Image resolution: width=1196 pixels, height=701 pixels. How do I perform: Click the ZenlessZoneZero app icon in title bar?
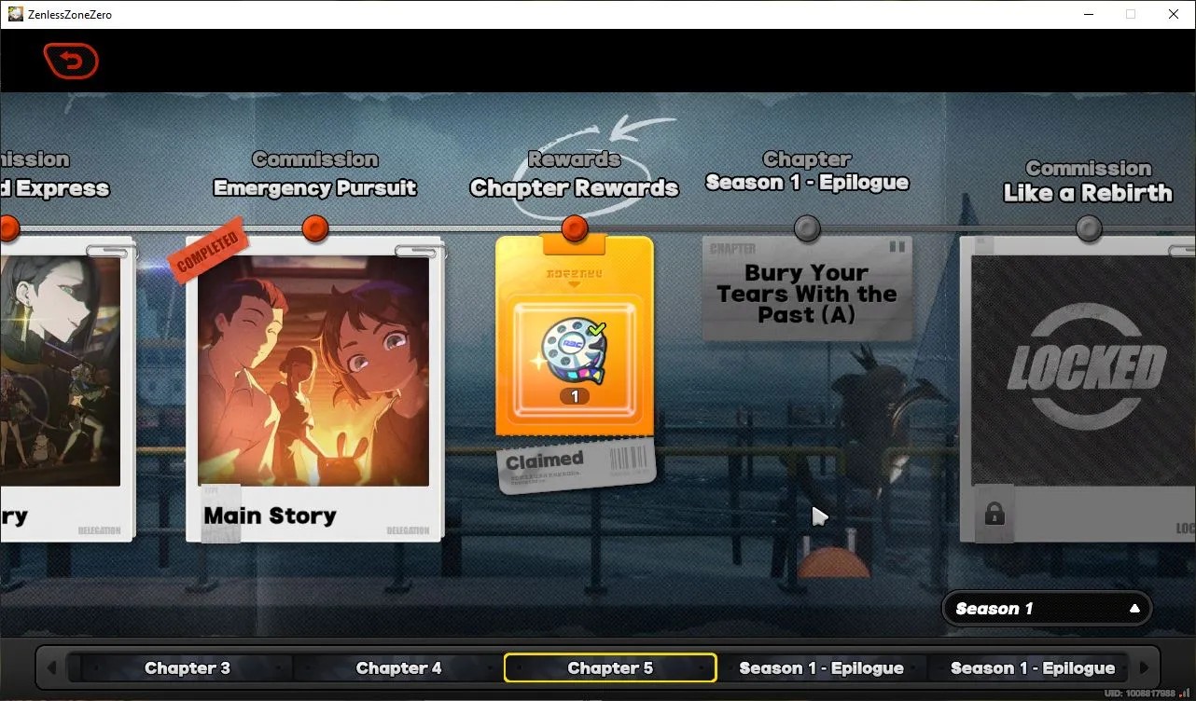pos(15,14)
